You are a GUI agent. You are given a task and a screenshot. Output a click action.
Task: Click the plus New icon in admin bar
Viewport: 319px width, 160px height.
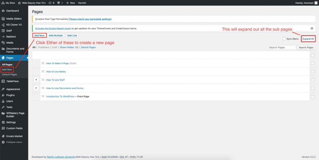tap(68, 3)
